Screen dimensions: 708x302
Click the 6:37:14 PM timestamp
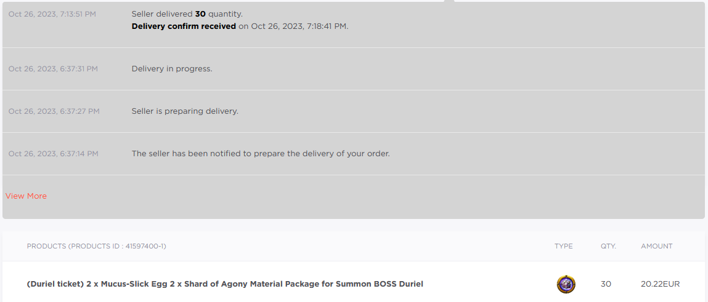(53, 154)
